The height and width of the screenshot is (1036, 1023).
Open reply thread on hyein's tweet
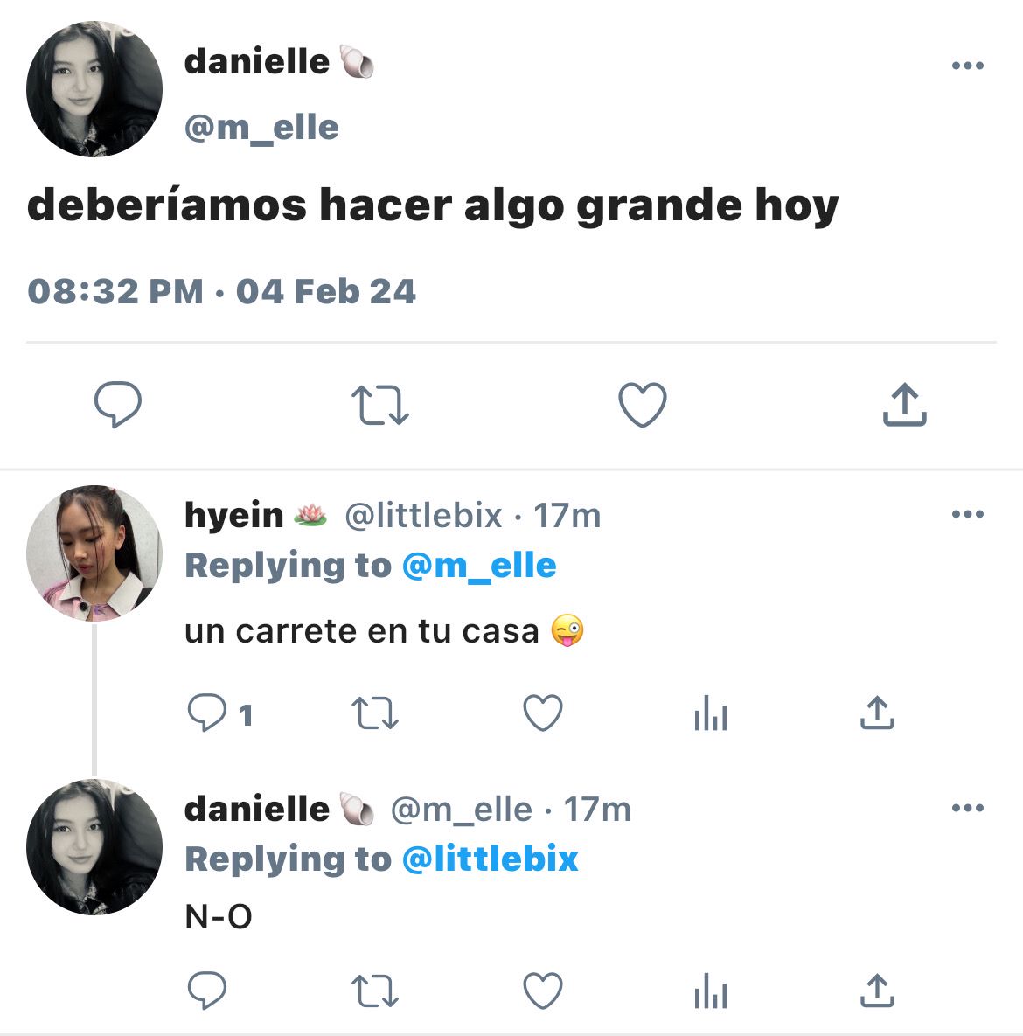tap(220, 713)
